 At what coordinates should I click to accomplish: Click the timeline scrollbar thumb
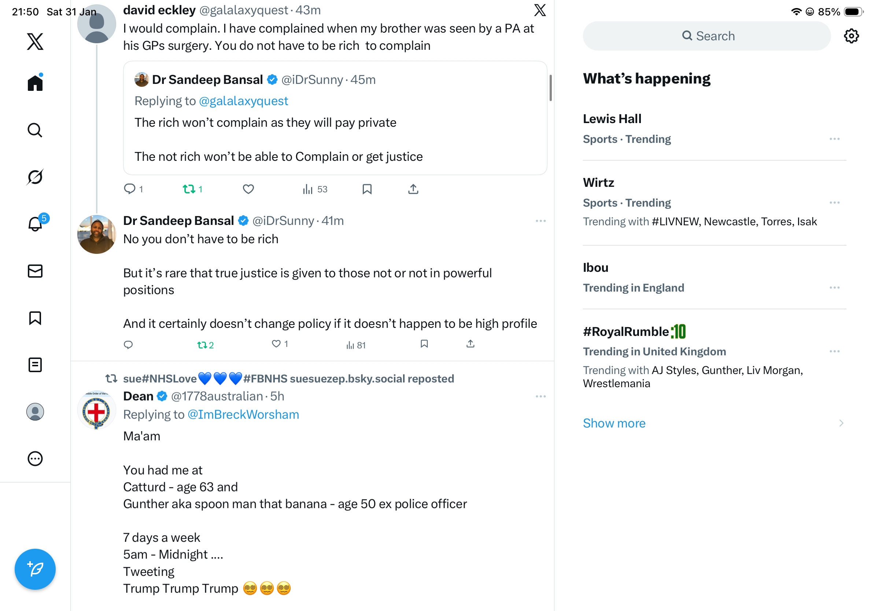(x=550, y=88)
